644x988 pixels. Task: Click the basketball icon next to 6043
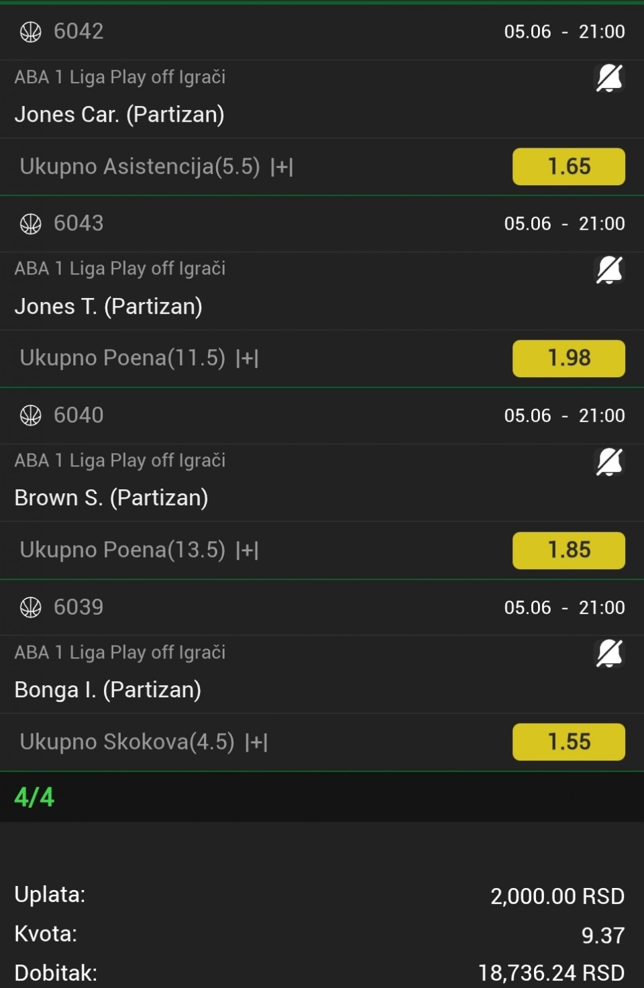(31, 224)
